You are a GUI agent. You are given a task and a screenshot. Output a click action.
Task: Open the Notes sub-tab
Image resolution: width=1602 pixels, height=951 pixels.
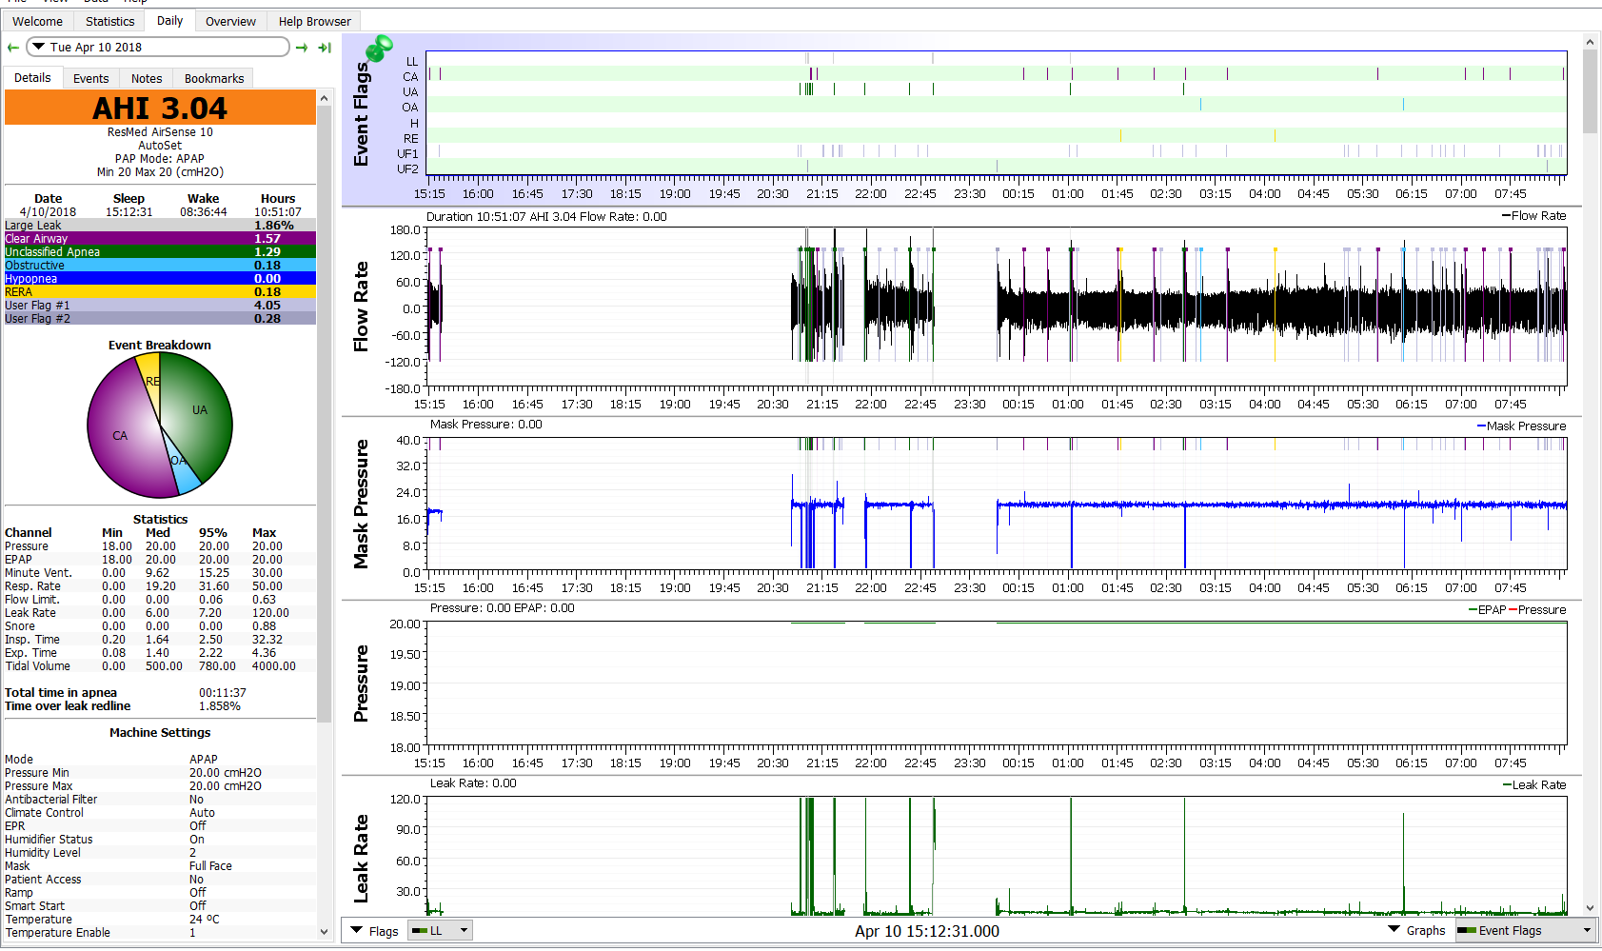tap(147, 78)
